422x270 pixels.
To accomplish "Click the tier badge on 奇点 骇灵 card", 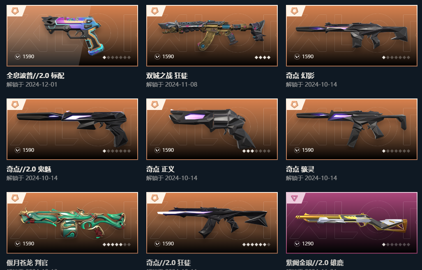I will tap(295, 105).
